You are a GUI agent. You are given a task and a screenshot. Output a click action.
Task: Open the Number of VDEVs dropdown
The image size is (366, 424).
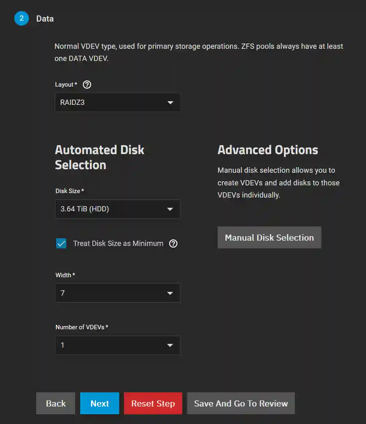click(x=118, y=345)
